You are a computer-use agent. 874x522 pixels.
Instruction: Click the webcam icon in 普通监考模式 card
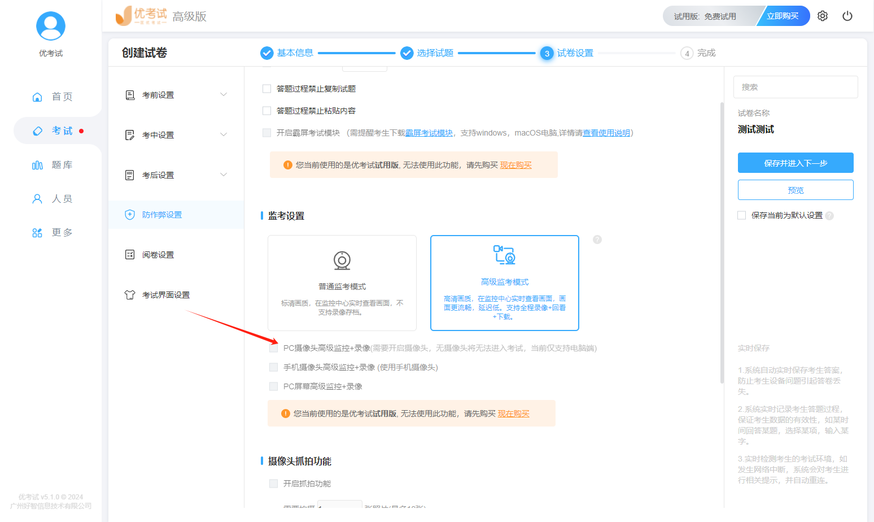pyautogui.click(x=342, y=260)
